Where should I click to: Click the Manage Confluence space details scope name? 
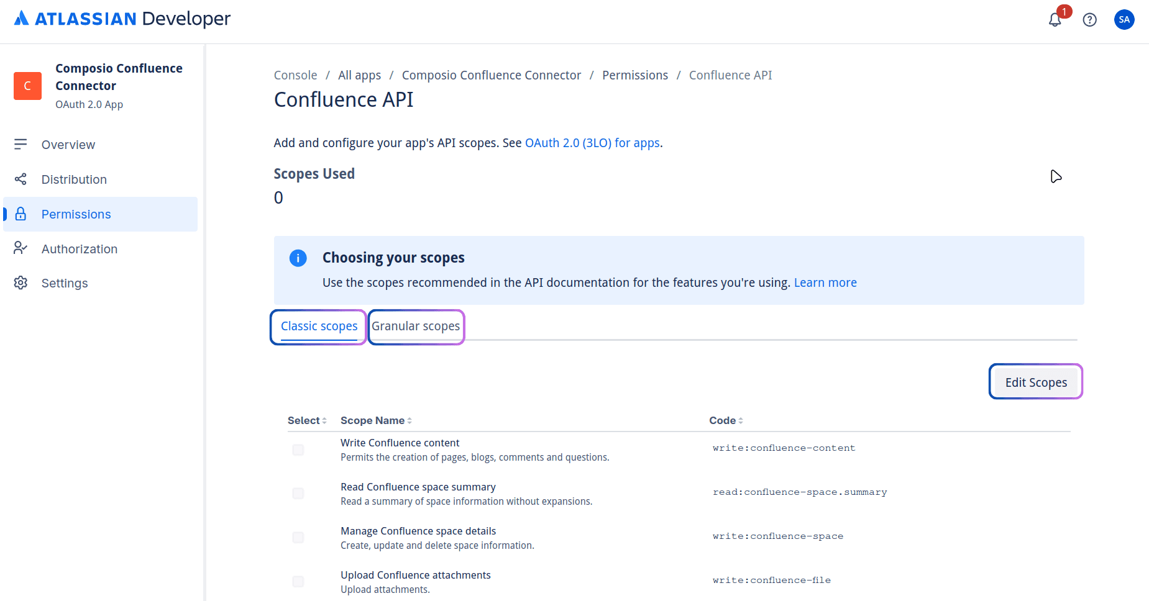[418, 531]
